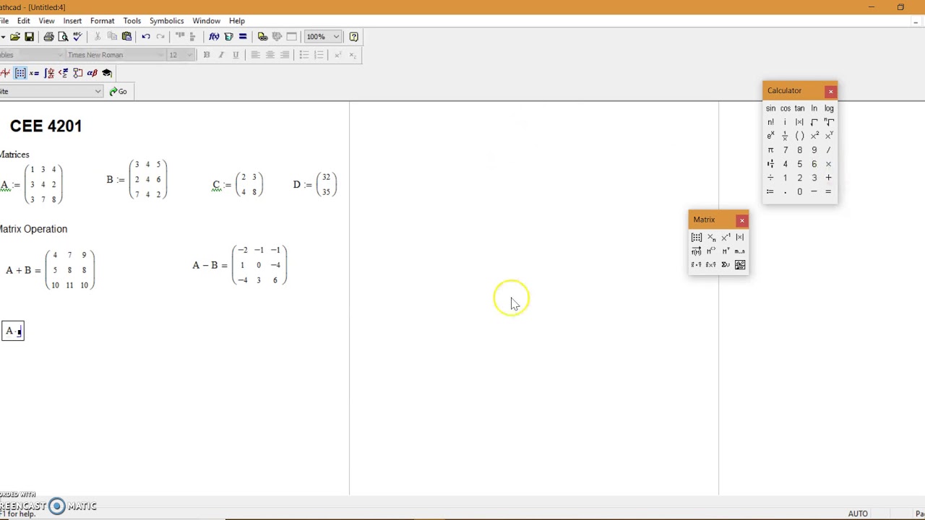Toggle superscript formatting
The width and height of the screenshot is (925, 520).
point(337,55)
